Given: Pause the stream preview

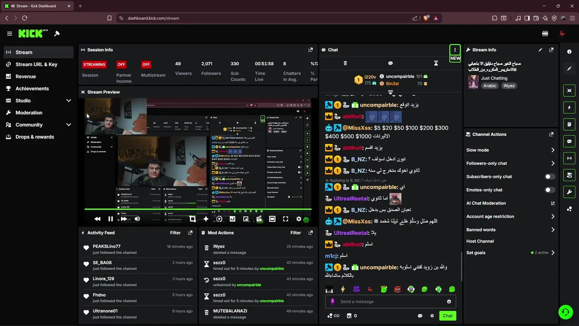Looking at the screenshot, I should 110,219.
